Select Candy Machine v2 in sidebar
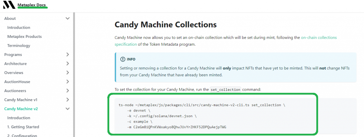Image resolution: width=364 pixels, height=137 pixels. point(21,109)
